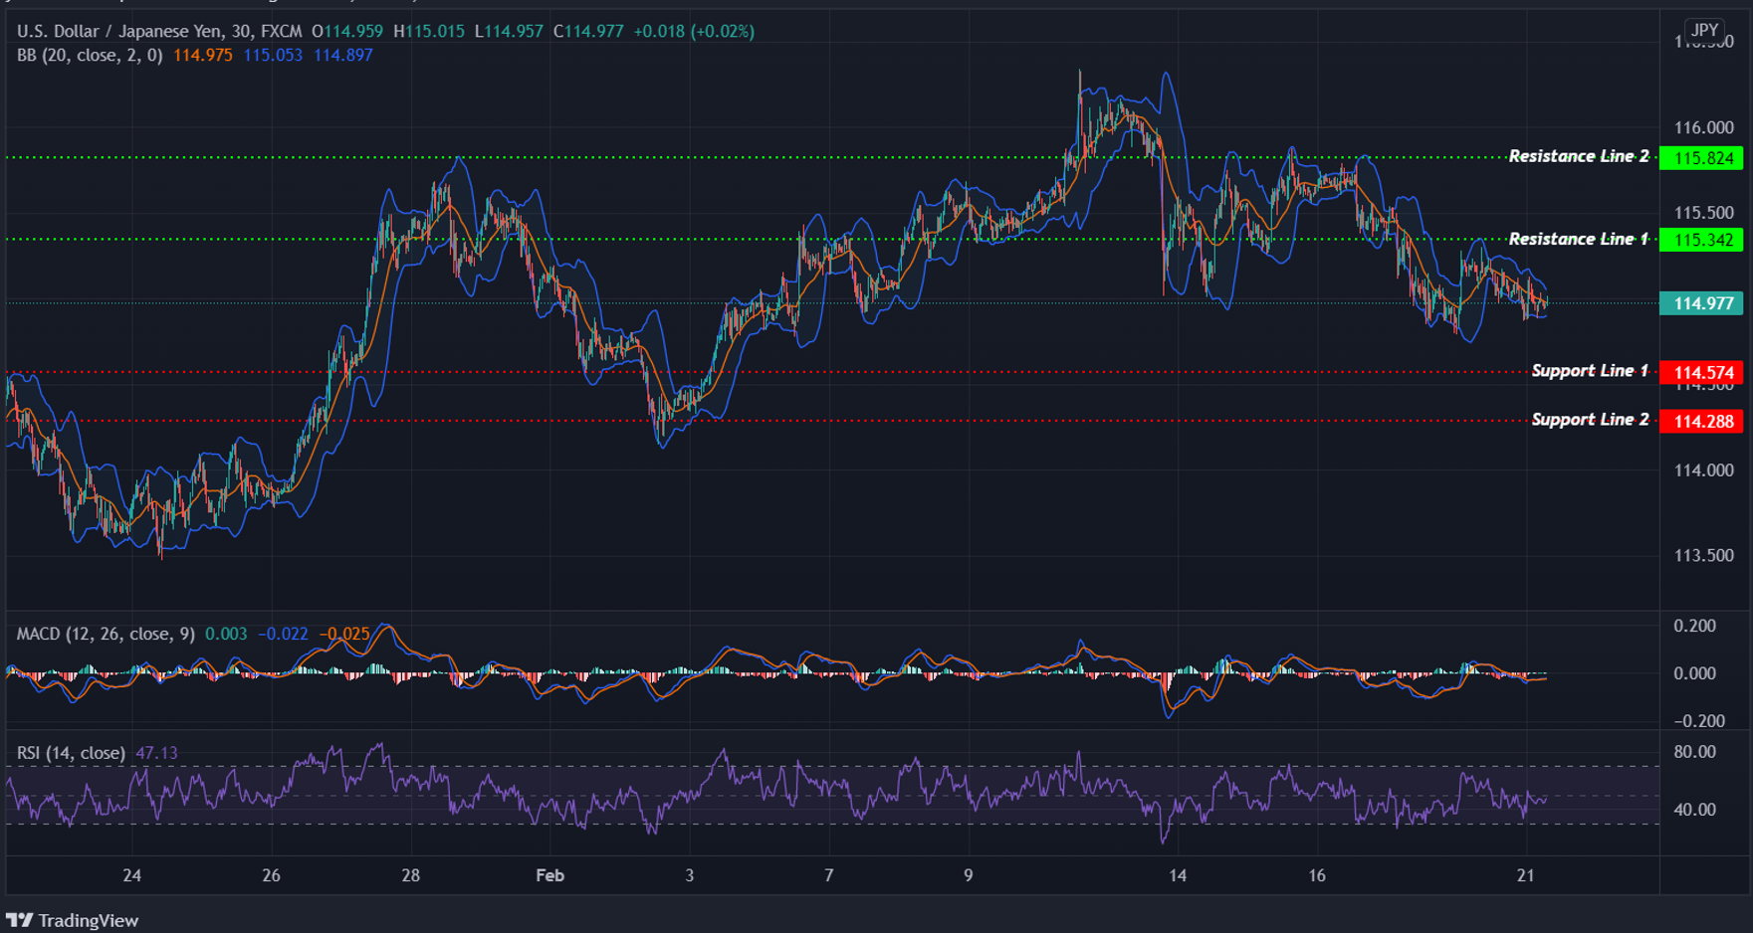Click the BB lower value 114.897
The height and width of the screenshot is (933, 1753).
pyautogui.click(x=343, y=55)
